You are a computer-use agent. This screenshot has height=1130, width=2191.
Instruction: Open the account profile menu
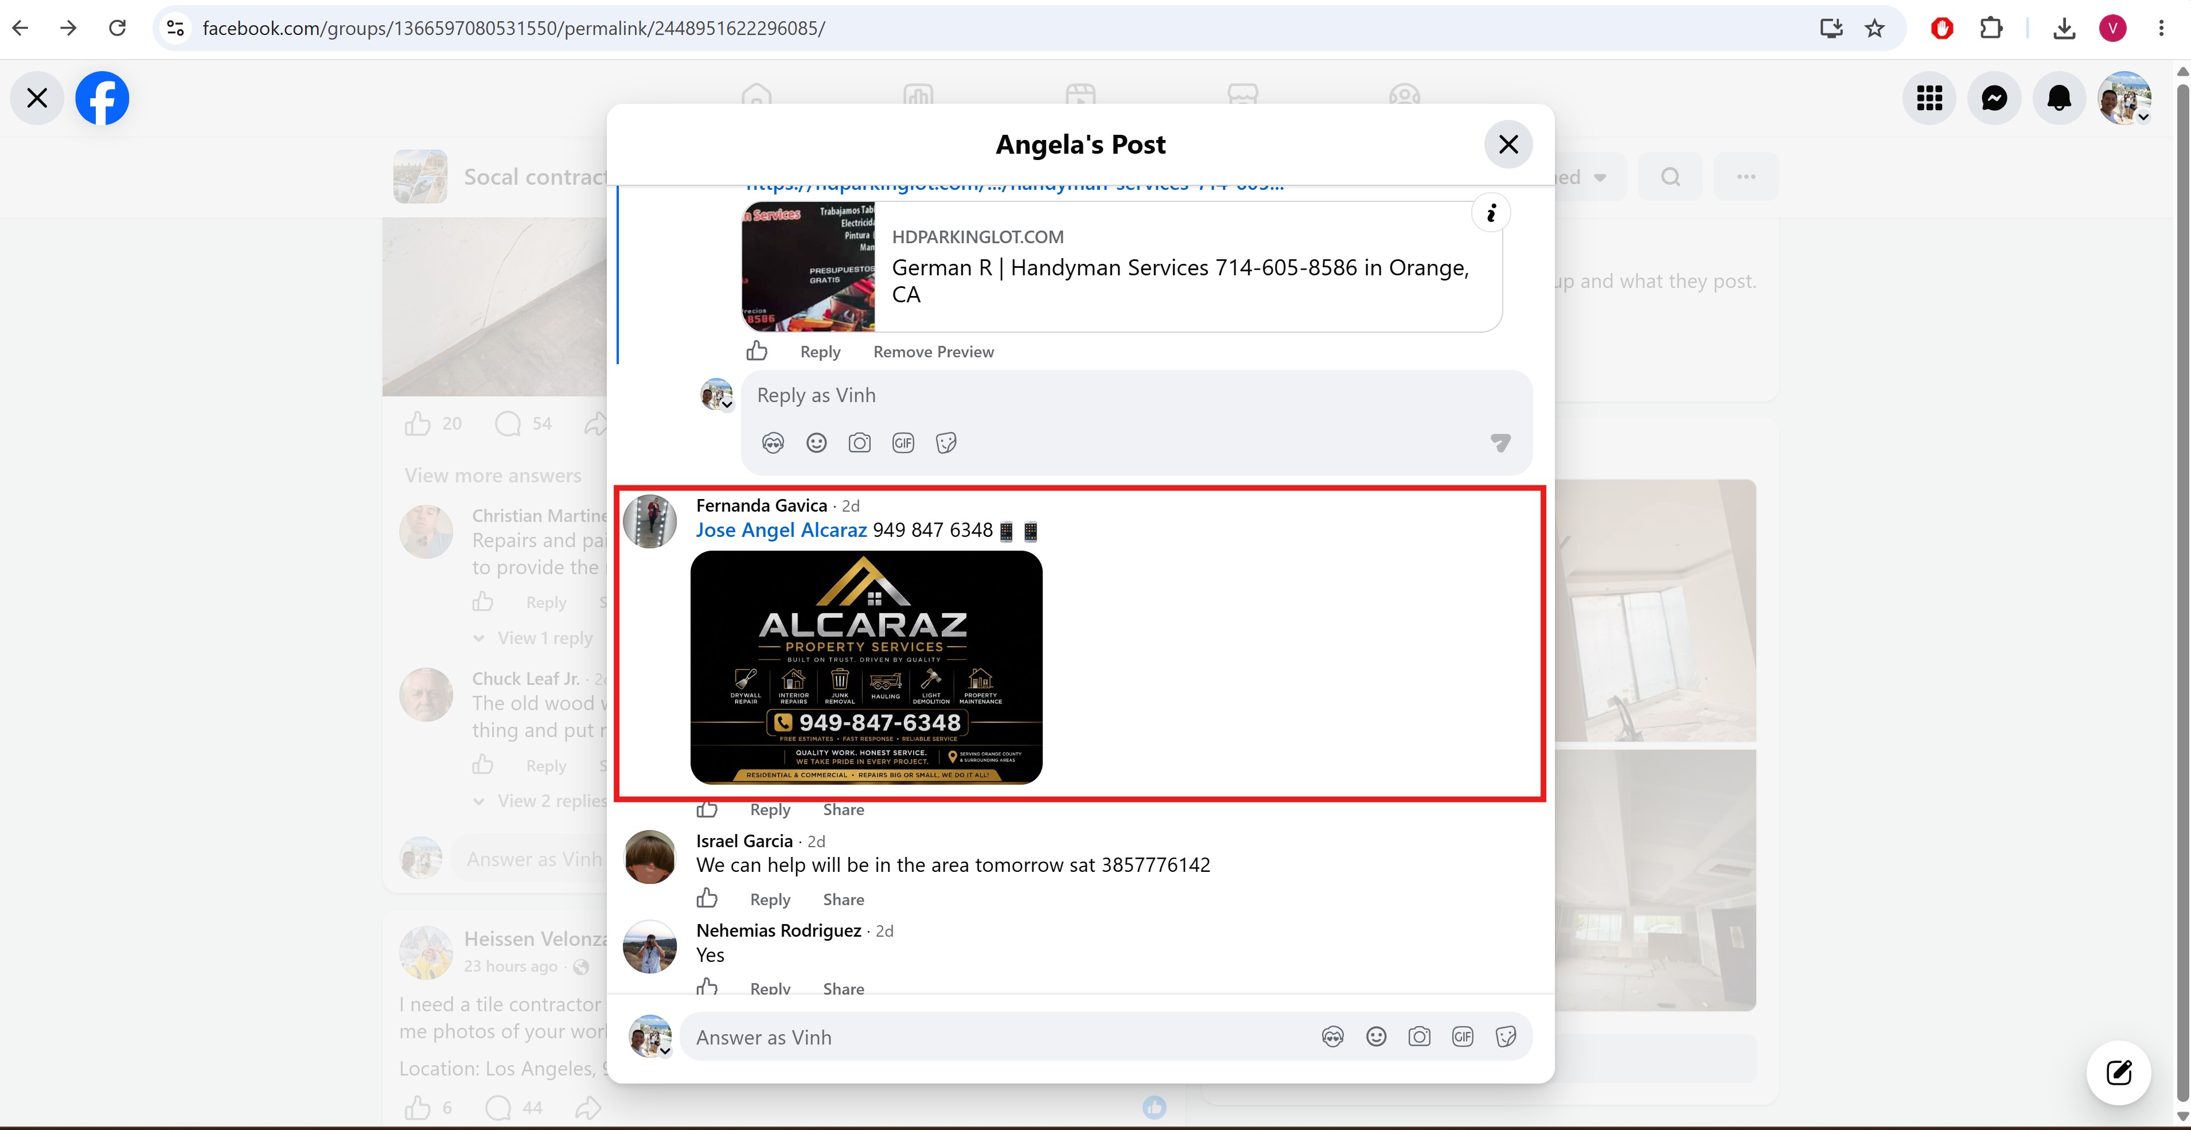tap(2124, 98)
